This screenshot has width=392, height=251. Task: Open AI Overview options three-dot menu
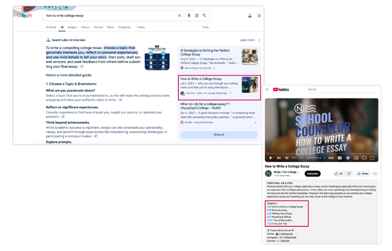pos(259,40)
